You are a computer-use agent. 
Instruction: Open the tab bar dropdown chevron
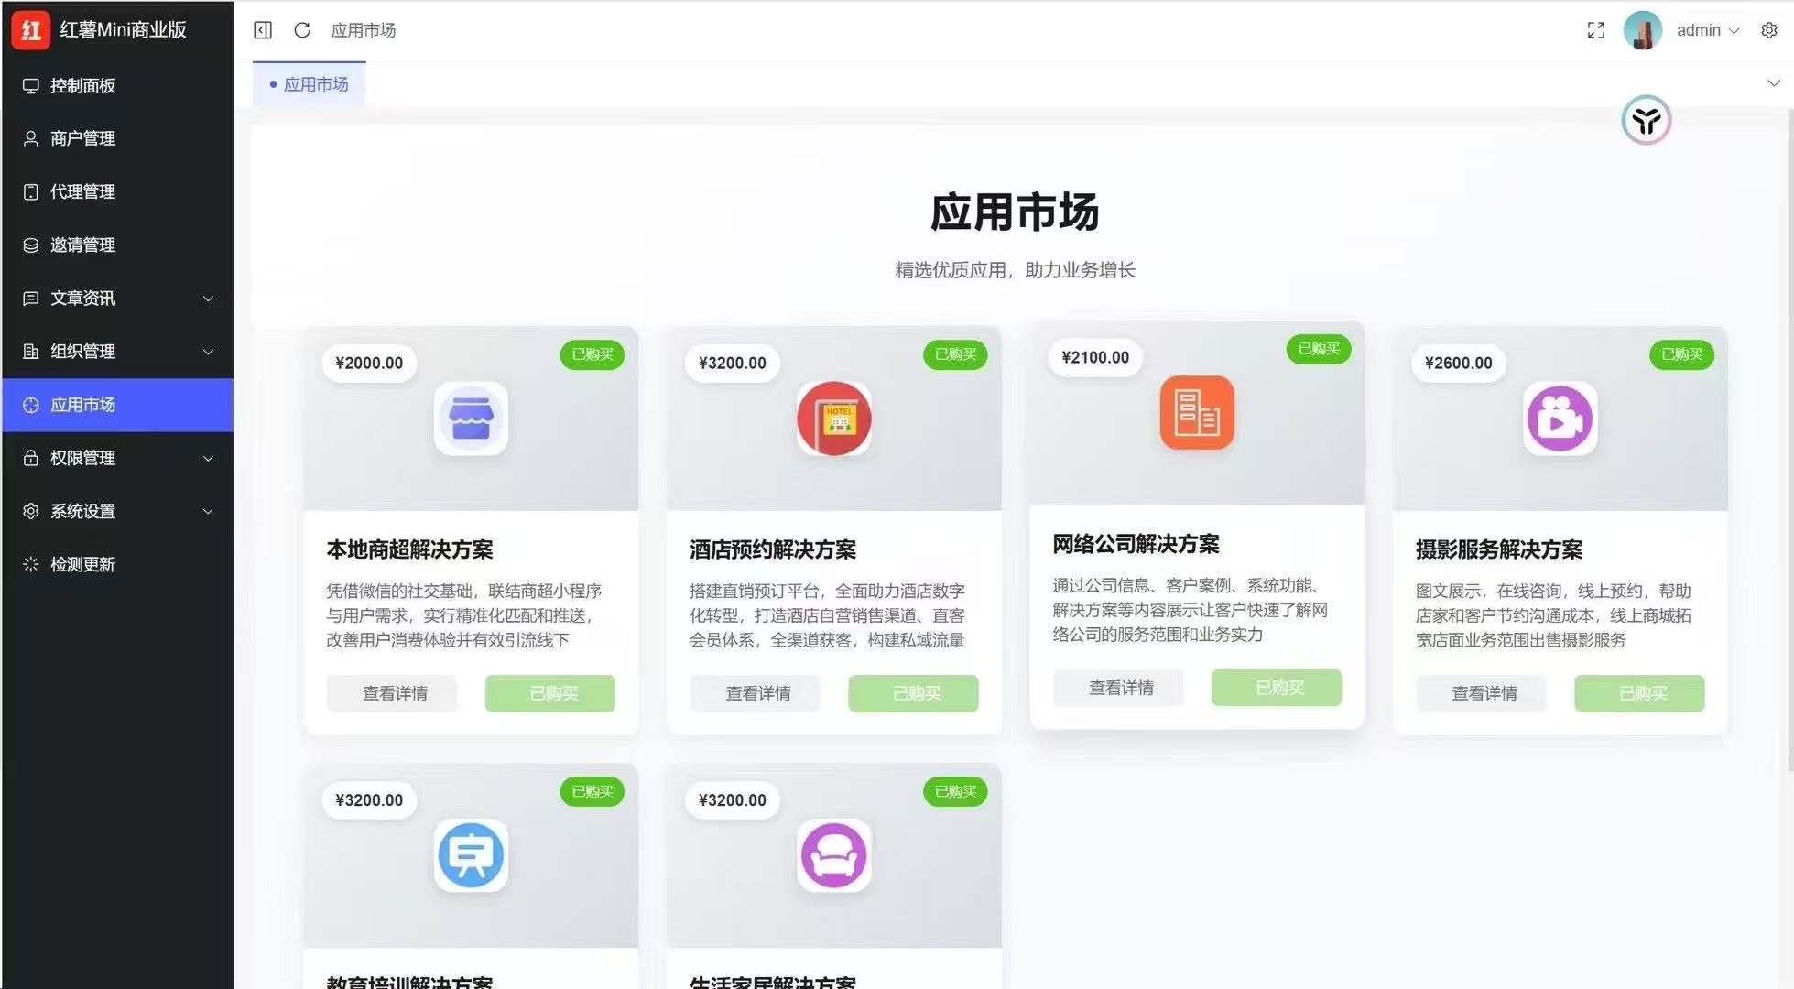coord(1773,83)
